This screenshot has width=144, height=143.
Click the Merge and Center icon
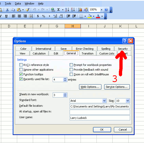(31, 16)
